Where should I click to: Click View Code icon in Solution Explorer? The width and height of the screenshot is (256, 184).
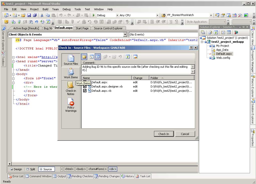pos(223,32)
